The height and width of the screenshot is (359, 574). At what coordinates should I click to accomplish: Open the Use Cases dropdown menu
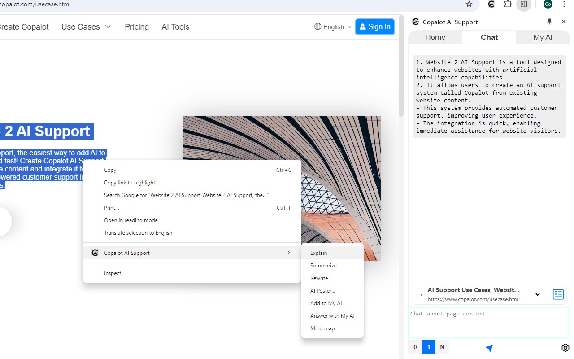tap(86, 27)
